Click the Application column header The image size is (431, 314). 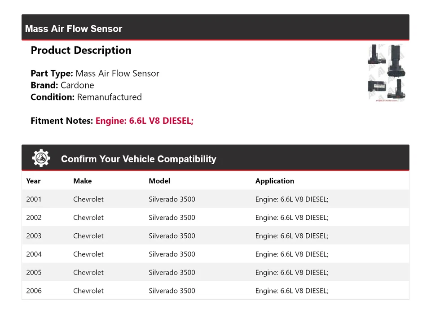click(275, 181)
